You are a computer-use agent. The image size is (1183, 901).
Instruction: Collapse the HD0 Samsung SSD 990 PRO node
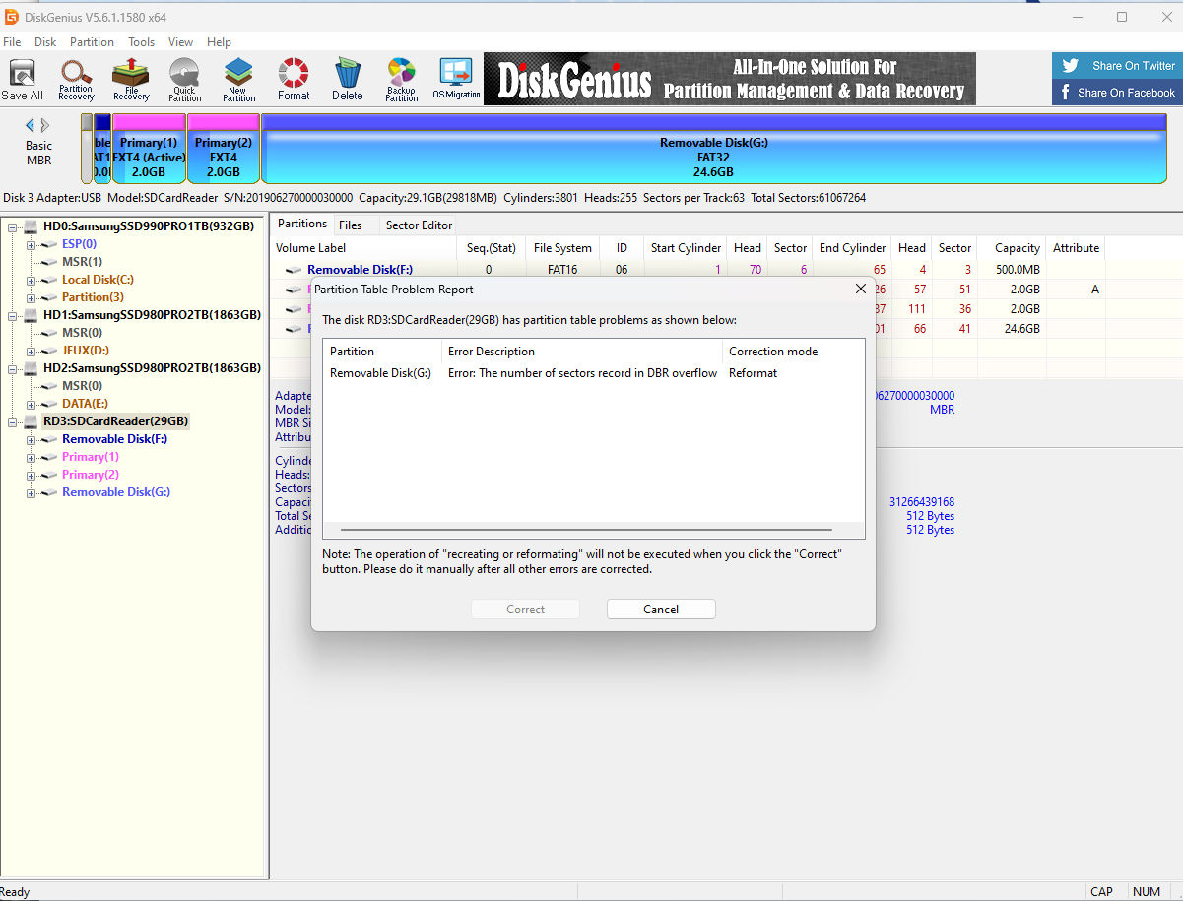[13, 226]
